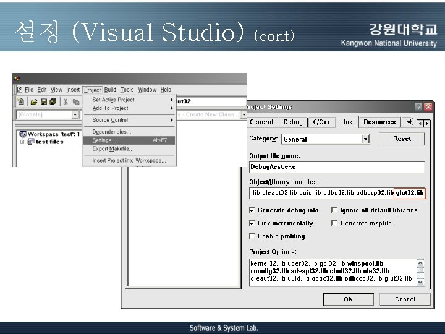Switch to the Debug tab
The image size is (445, 334).
pyautogui.click(x=293, y=122)
